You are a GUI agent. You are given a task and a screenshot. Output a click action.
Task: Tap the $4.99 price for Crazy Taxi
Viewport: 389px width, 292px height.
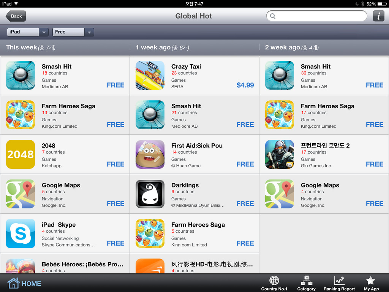[245, 85]
